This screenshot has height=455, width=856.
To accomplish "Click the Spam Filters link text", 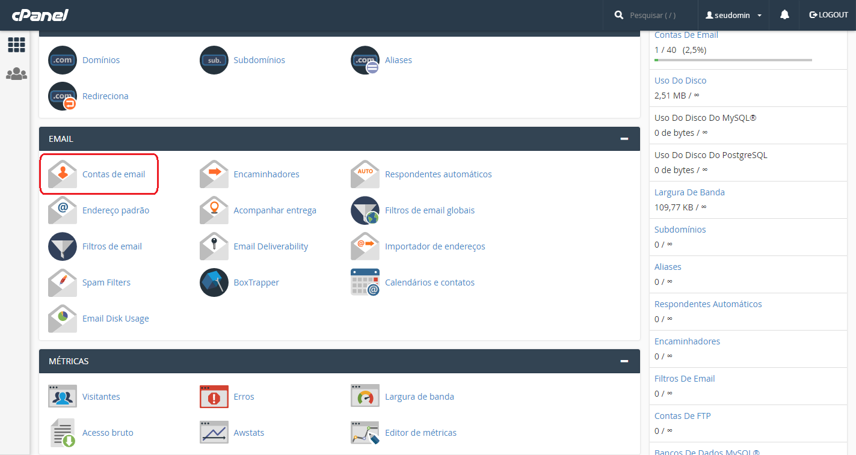I will [106, 282].
